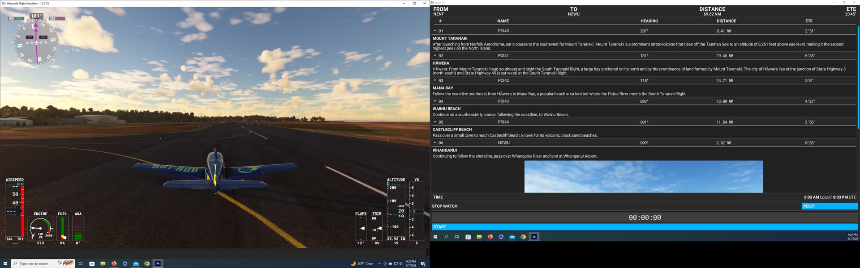860x268 pixels.
Task: Click the flaps position indicator
Action: pyautogui.click(x=361, y=228)
